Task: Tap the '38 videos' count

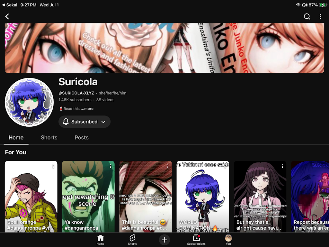Action: pyautogui.click(x=105, y=100)
